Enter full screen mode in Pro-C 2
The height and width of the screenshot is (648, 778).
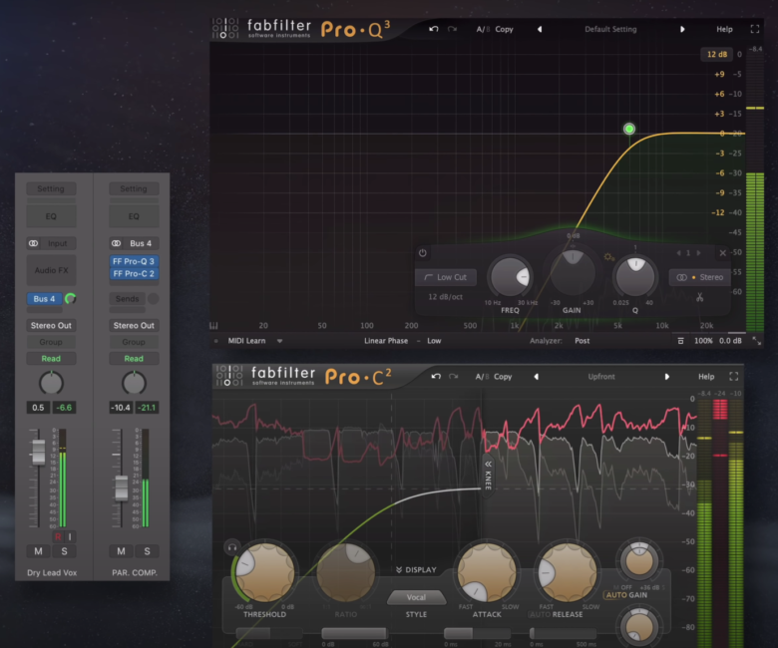tap(734, 376)
